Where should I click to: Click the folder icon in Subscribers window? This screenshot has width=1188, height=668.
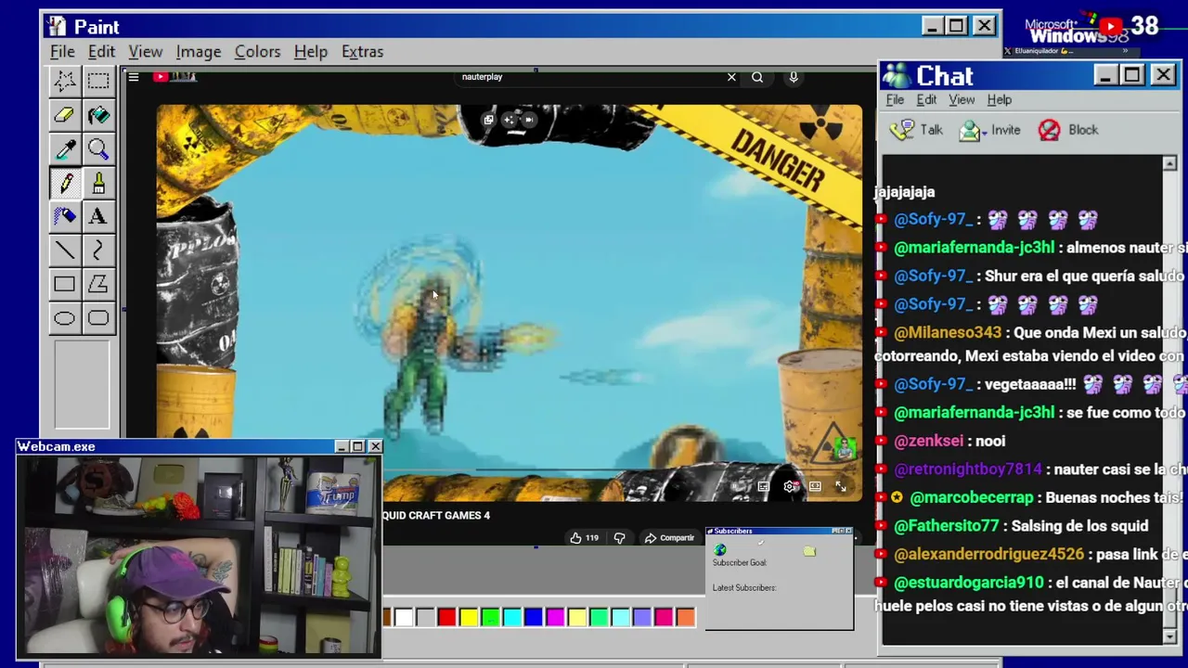809,551
